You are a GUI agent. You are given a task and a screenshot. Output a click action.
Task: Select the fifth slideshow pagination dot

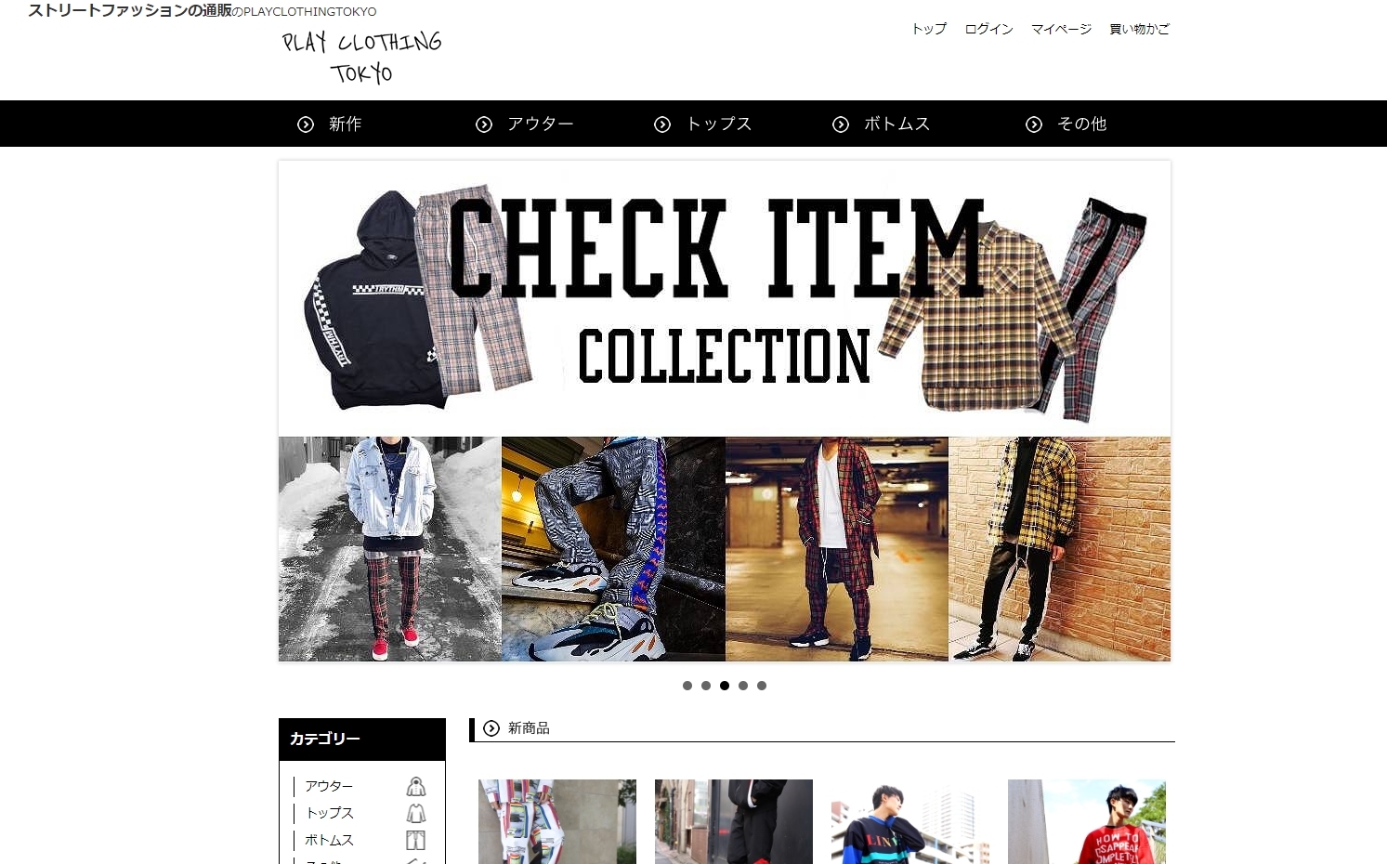pyautogui.click(x=762, y=686)
